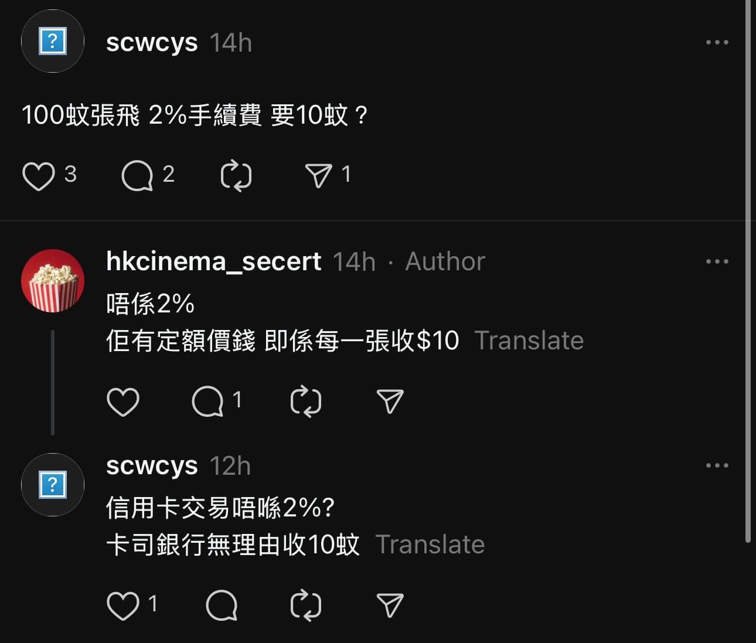Image resolution: width=756 pixels, height=643 pixels.
Task: Share the bottom scwcys comment
Action: point(390,605)
